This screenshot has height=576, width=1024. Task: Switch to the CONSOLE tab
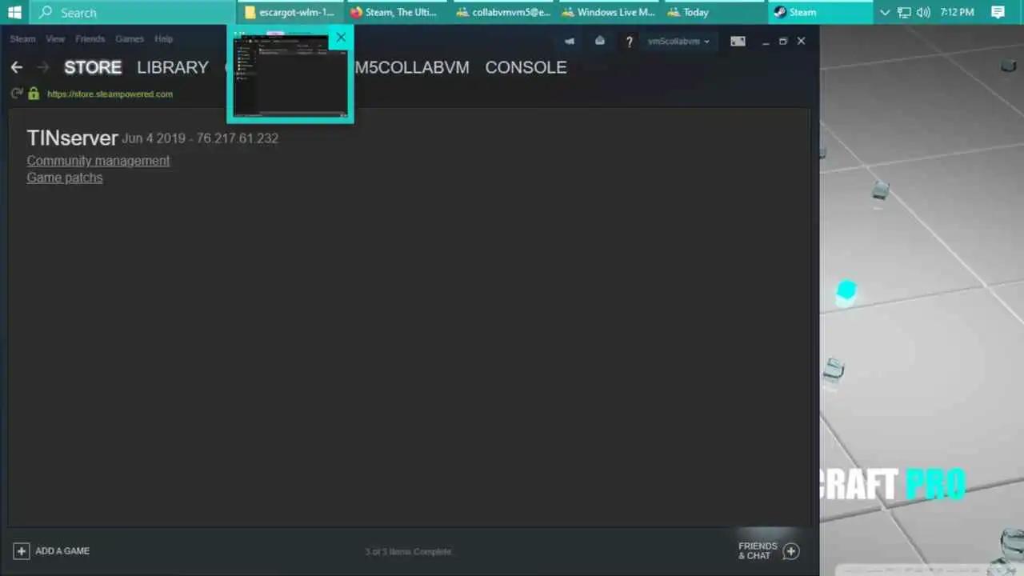pyautogui.click(x=526, y=67)
